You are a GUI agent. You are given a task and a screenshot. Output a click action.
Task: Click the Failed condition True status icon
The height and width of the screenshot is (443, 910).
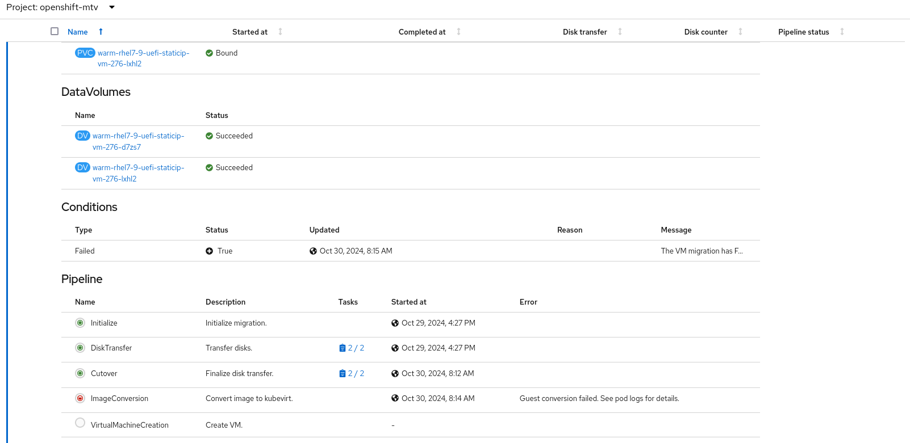[209, 251]
